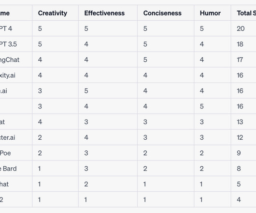Click the row name ending in ngChat
This screenshot has height=213, width=256.
[10, 60]
